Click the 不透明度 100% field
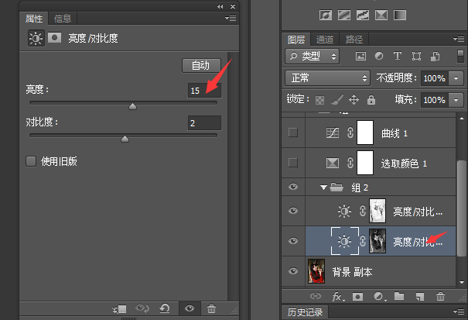Screen dimensions: 468x320 click(x=434, y=78)
